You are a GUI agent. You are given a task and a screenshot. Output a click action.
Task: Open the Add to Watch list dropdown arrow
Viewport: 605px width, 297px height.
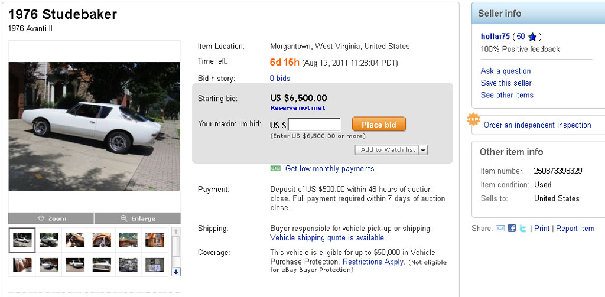coord(423,150)
